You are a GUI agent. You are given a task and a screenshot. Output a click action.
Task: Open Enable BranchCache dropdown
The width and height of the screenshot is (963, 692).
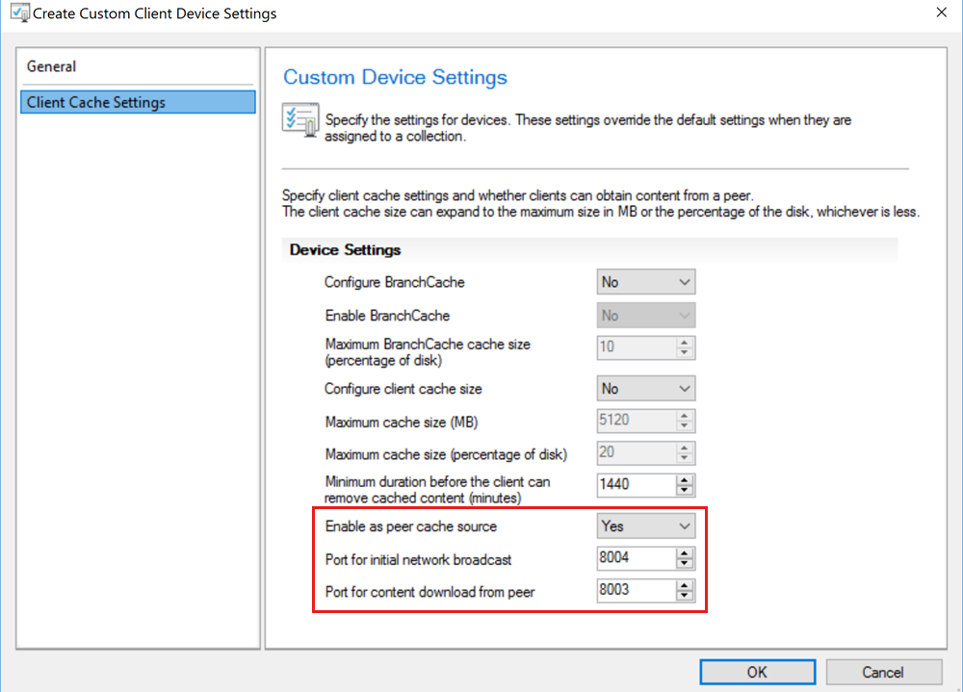[x=645, y=315]
